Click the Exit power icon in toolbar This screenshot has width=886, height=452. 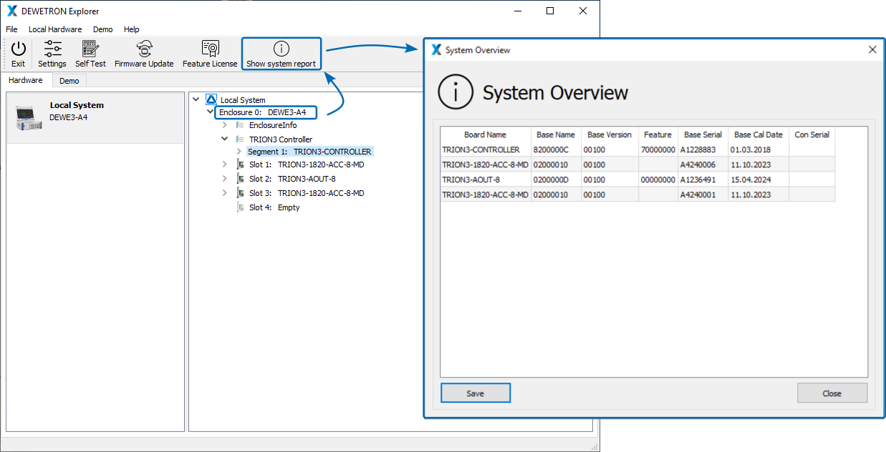[19, 49]
